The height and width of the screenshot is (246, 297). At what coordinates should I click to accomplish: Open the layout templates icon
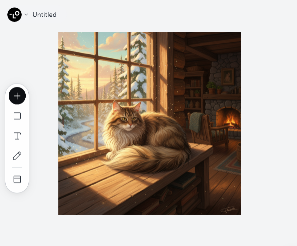point(17,179)
